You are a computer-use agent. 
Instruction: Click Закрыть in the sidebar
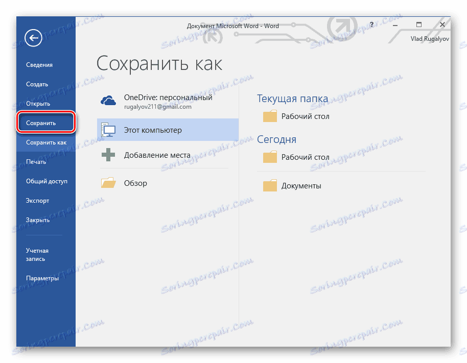(x=37, y=220)
